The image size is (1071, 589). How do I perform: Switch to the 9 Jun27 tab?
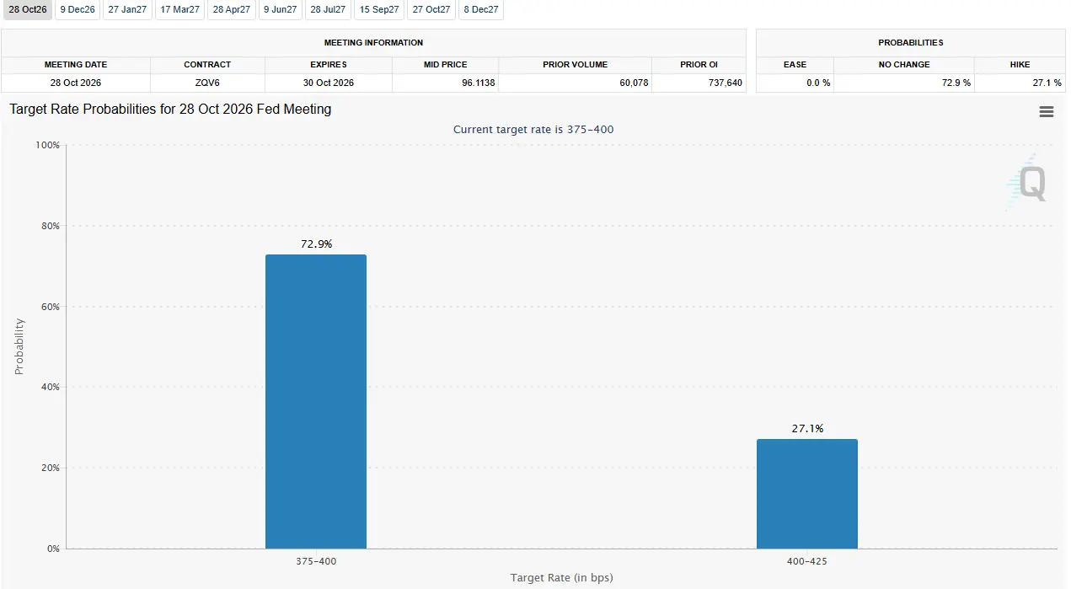click(281, 9)
